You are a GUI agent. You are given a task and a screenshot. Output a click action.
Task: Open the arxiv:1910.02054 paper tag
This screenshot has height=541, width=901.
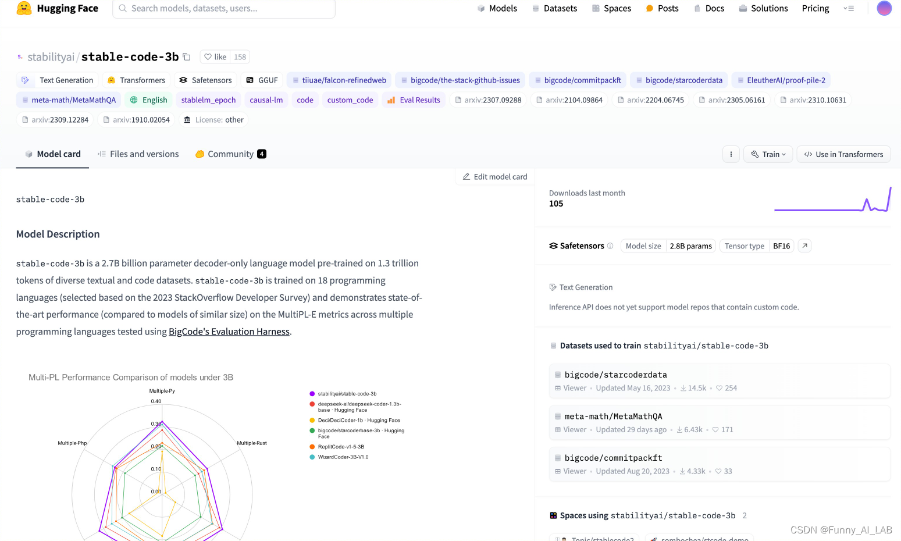pyautogui.click(x=136, y=120)
